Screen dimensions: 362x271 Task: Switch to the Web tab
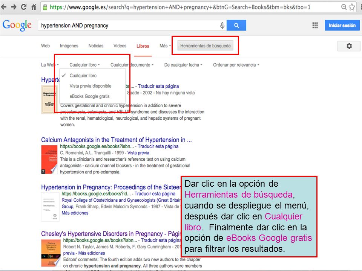(45, 46)
